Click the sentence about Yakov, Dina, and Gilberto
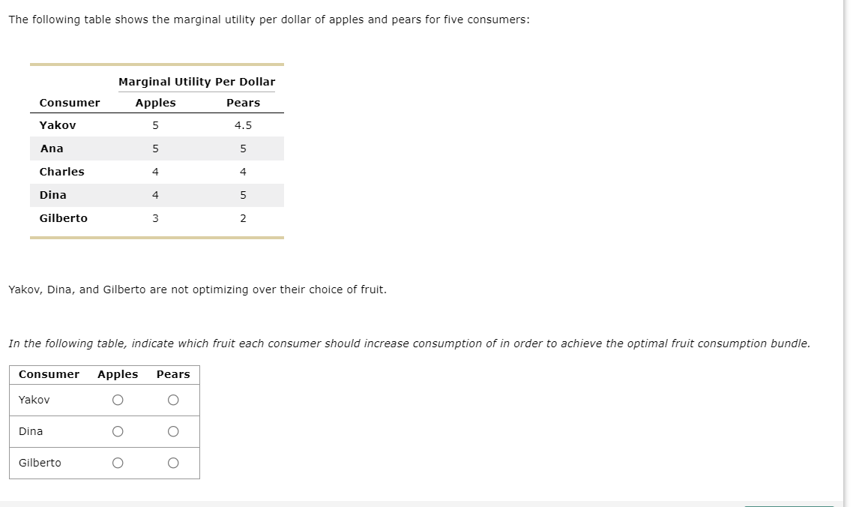Screen dimensions: 853x507 (x=197, y=289)
